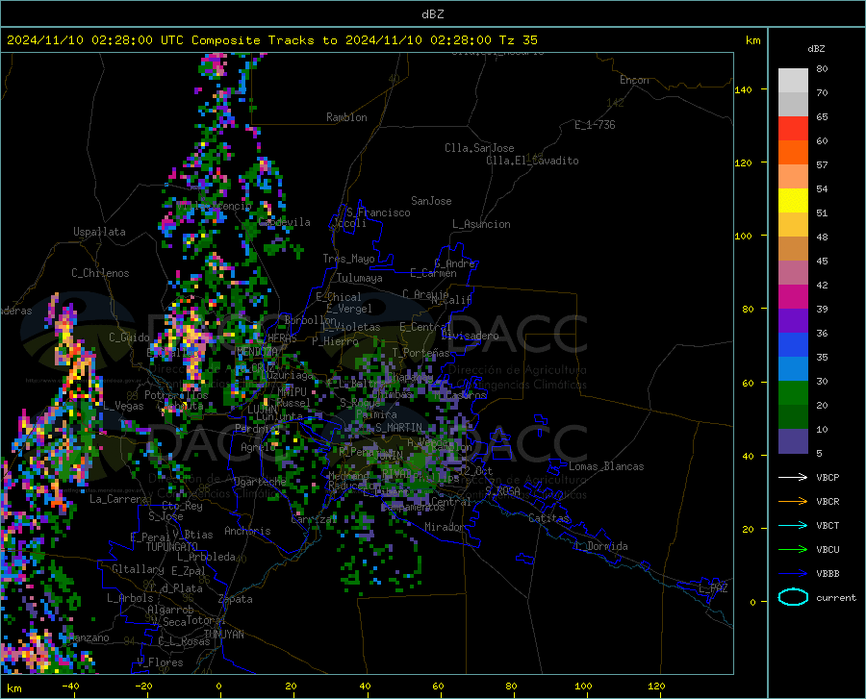Click the E_Vergel map label
Image resolution: width=866 pixels, height=699 pixels.
click(x=349, y=309)
